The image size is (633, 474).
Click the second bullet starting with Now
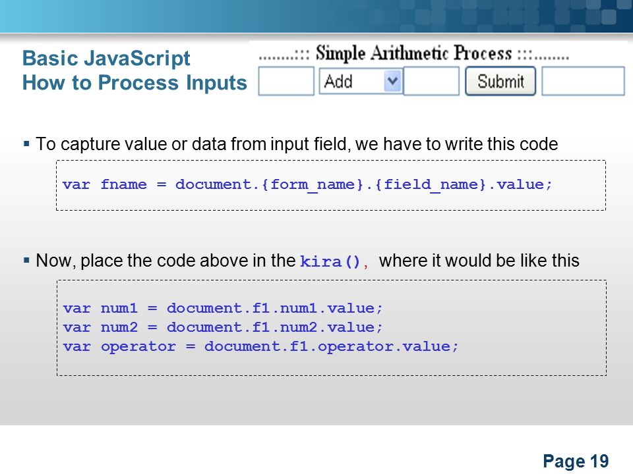(x=308, y=261)
